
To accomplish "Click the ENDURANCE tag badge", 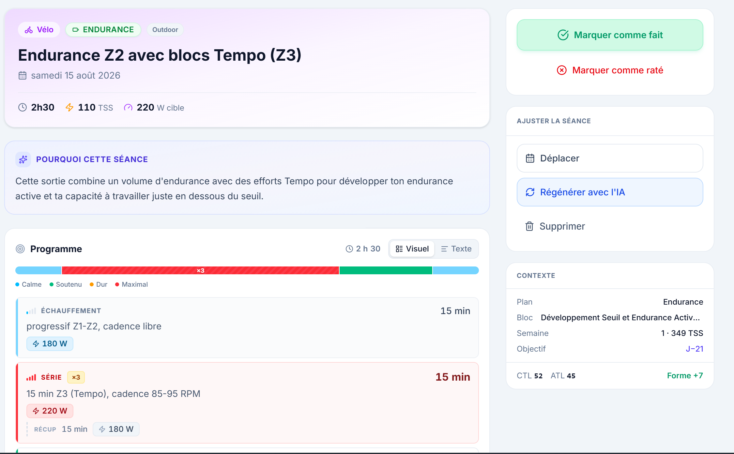I will click(103, 30).
